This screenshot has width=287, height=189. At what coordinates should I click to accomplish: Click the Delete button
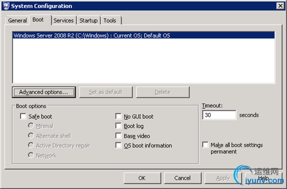point(163,92)
